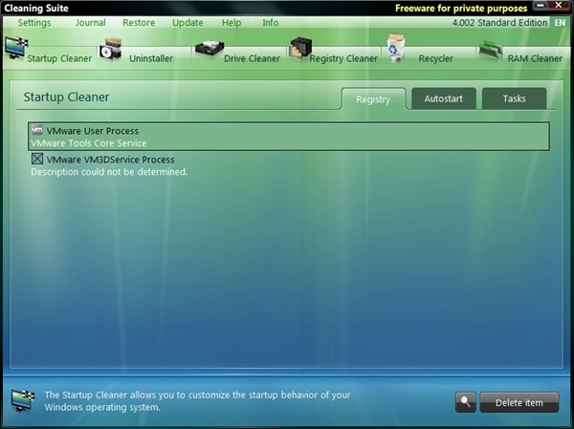
Task: Click the Update menu item
Action: [188, 22]
